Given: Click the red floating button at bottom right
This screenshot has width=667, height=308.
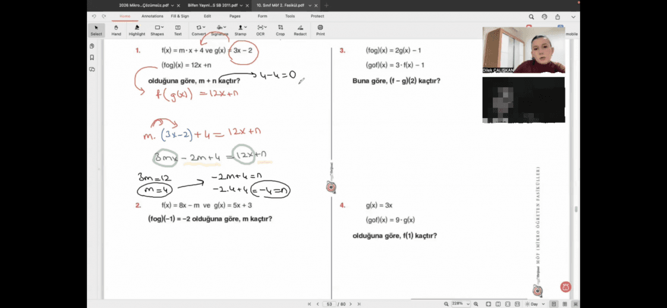Looking at the screenshot, I should 565,287.
